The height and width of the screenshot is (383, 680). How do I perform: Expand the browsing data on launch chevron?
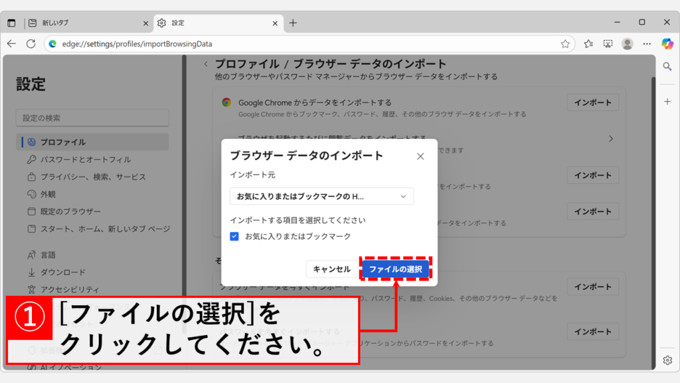pos(611,139)
